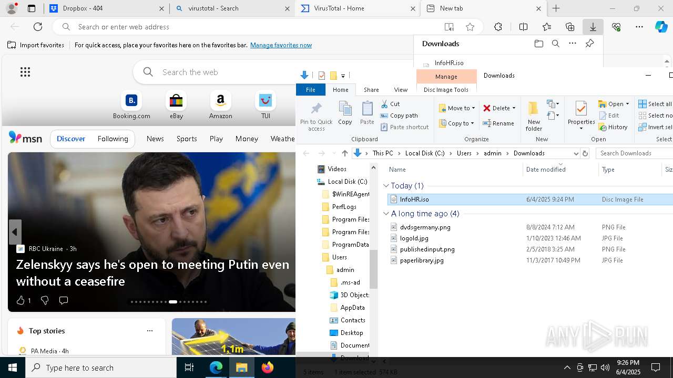The width and height of the screenshot is (673, 378).
Task: Open Booking.com shortcut tile
Action: pyautogui.click(x=131, y=106)
